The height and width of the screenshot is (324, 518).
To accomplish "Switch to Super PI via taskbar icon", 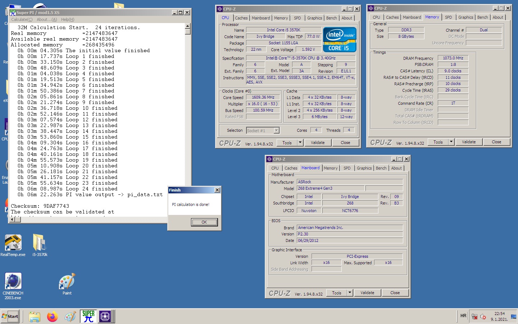I will (x=88, y=316).
